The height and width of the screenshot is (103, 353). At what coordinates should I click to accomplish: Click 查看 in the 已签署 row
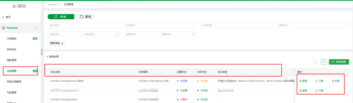(303, 91)
